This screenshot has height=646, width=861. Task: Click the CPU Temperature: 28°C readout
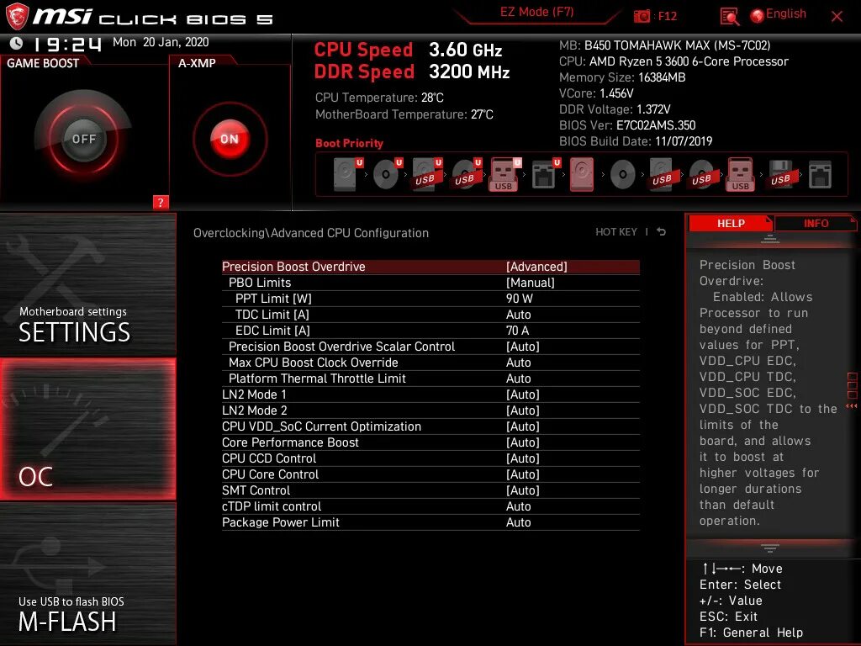[379, 98]
